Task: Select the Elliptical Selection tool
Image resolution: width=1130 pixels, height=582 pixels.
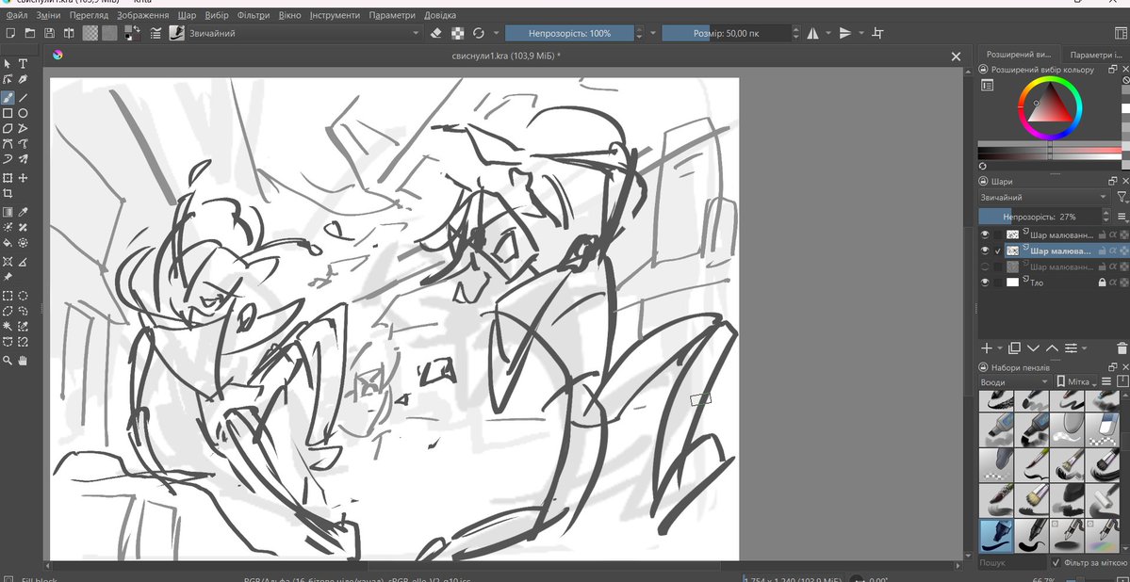Action: tap(23, 296)
